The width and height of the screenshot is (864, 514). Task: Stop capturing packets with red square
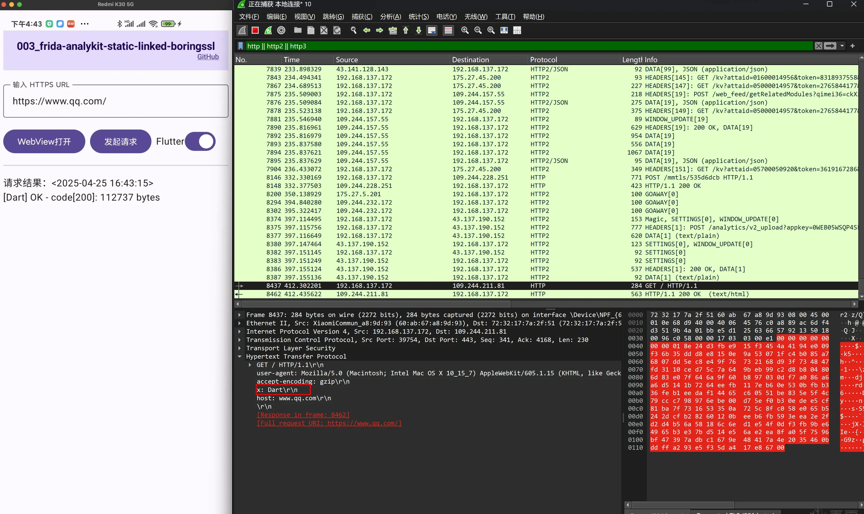[x=255, y=30]
